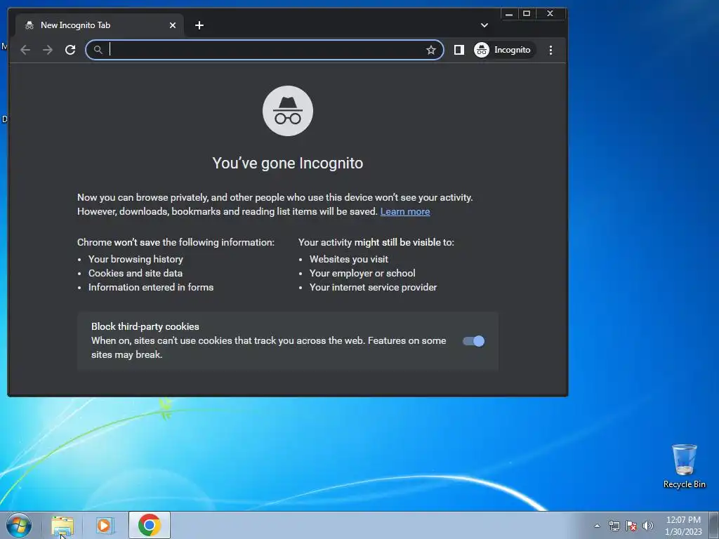Open File Explorer from the taskbar
The image size is (719, 539).
(62, 525)
